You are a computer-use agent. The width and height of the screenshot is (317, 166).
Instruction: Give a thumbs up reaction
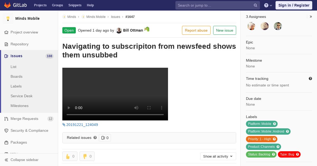tap(70, 156)
